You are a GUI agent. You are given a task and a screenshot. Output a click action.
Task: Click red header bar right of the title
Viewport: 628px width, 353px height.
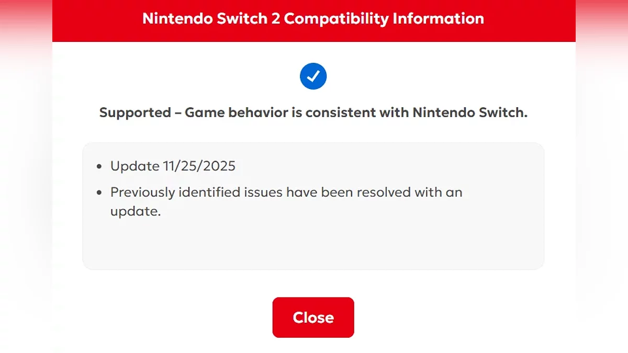click(x=531, y=19)
